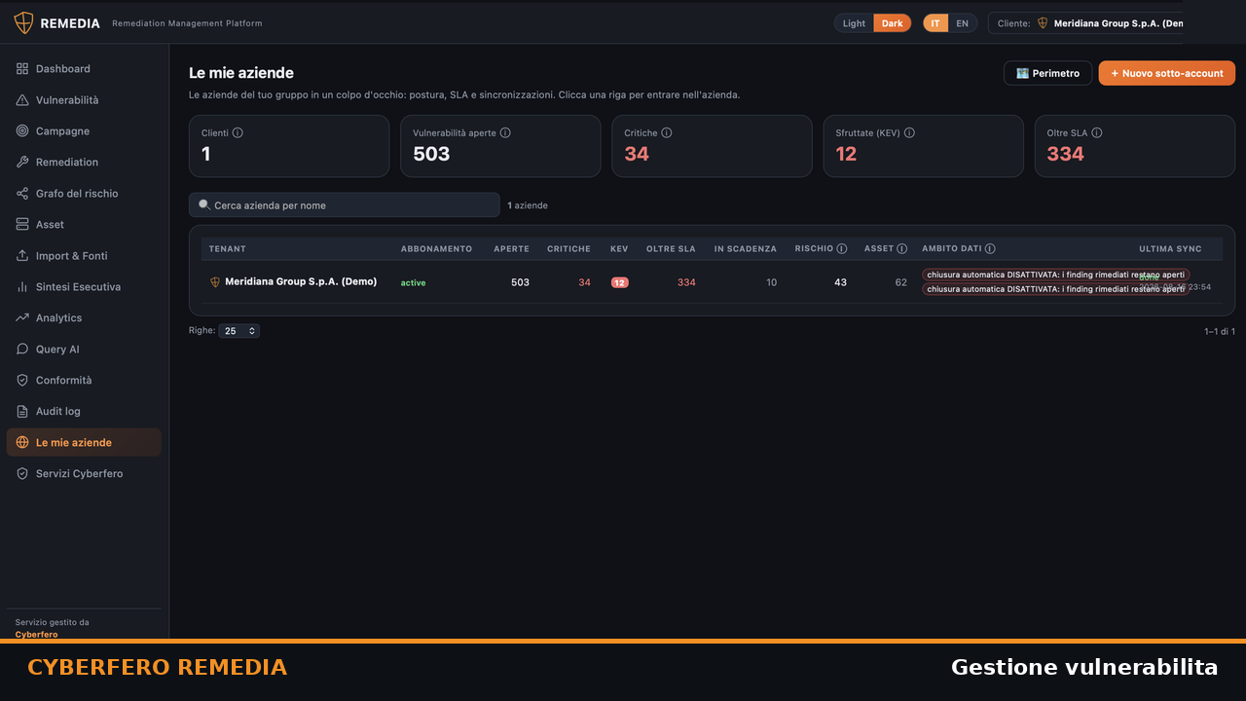This screenshot has width=1246, height=701.
Task: Click the Critiche column header
Action: (568, 249)
